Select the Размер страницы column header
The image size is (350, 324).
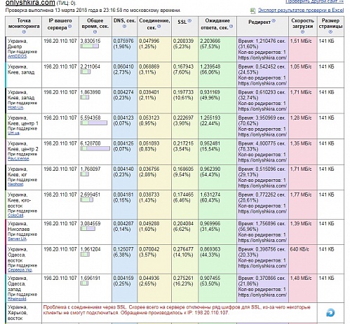coord(330,26)
